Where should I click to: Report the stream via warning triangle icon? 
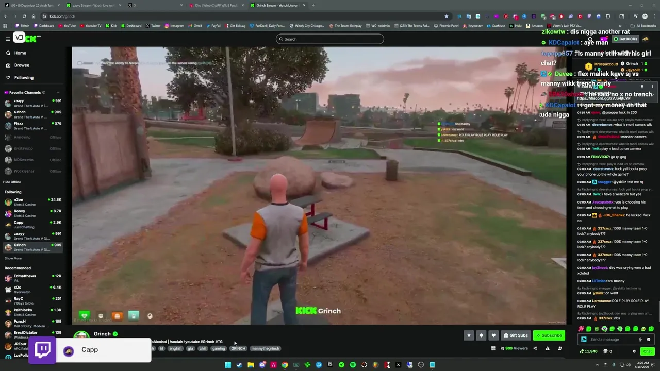[547, 348]
